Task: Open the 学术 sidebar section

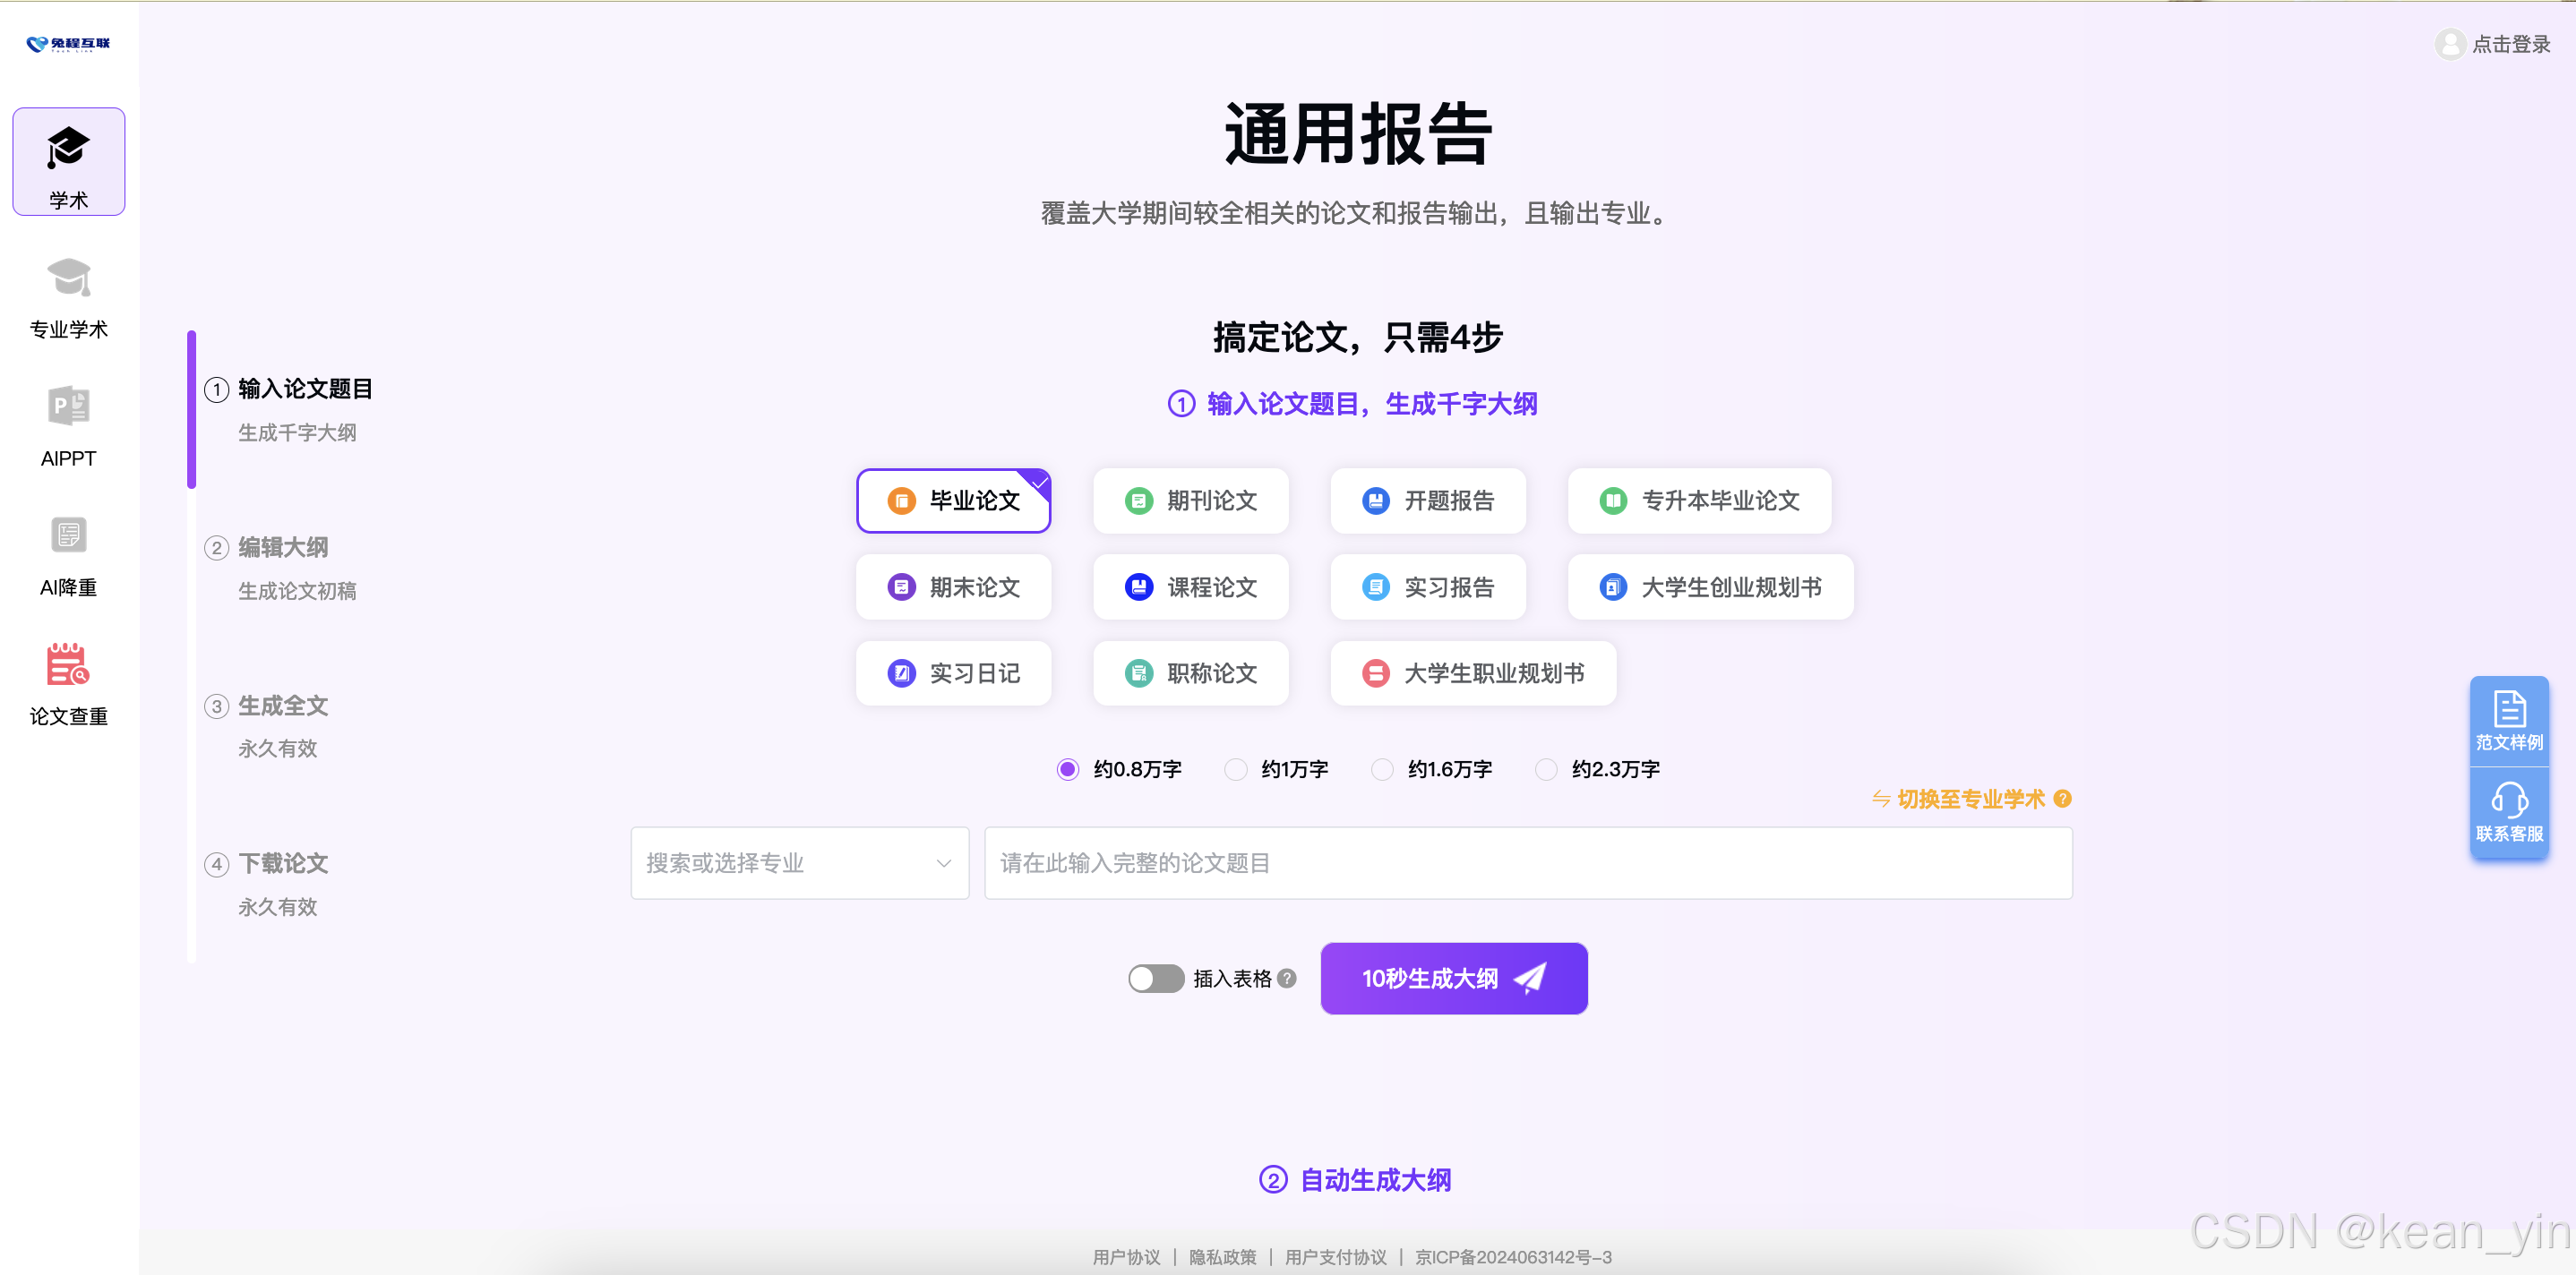Action: 68,161
